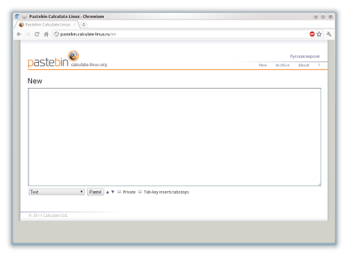This screenshot has height=256, width=348.
Task: Open the Chromium wrench menu
Action: coord(329,34)
